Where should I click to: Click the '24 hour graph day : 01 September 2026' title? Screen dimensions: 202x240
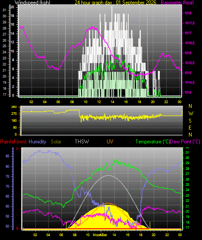115,3
